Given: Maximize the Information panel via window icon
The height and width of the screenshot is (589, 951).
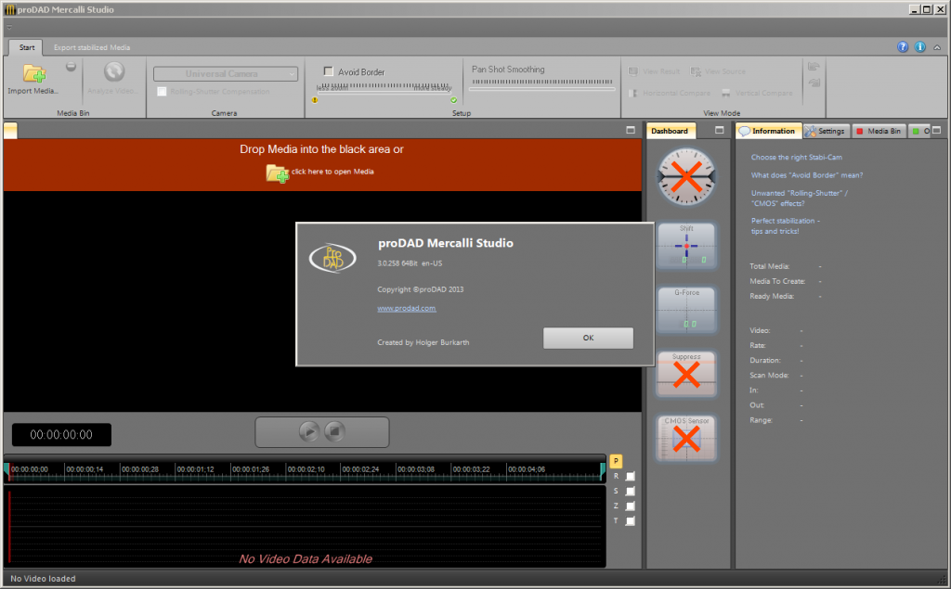Looking at the screenshot, I should click(937, 130).
